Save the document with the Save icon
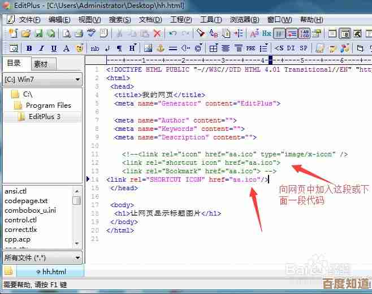The image size is (372, 294). coord(38,34)
